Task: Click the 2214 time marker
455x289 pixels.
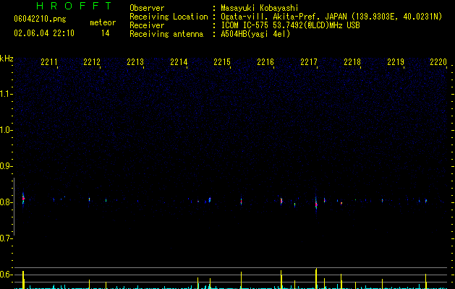Action: pos(179,62)
